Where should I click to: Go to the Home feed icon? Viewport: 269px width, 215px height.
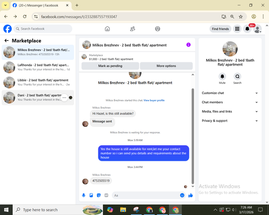tap(107, 28)
